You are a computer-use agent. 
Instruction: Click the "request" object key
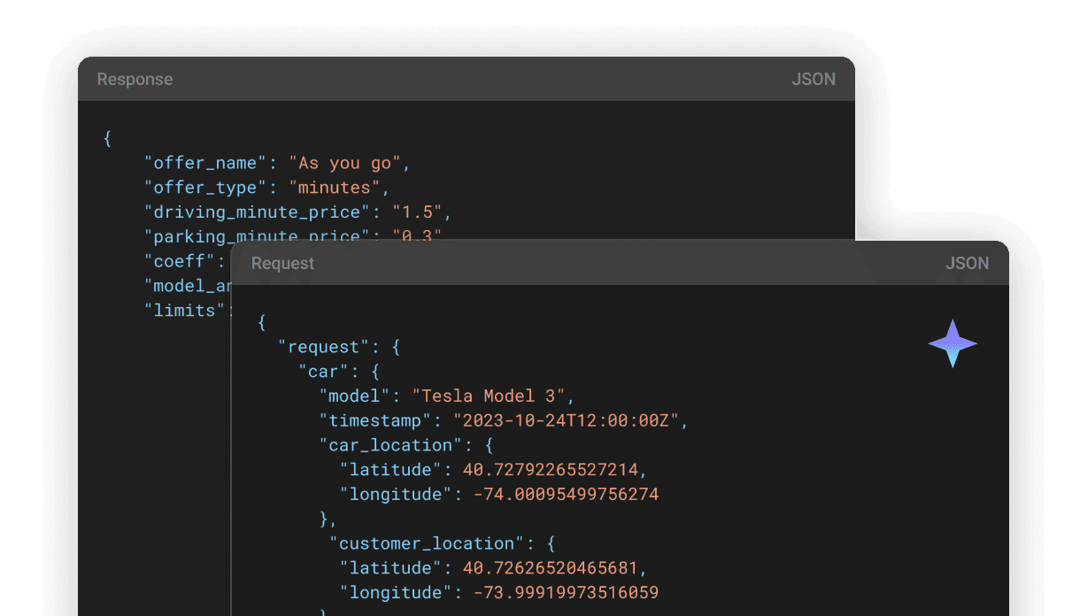324,347
